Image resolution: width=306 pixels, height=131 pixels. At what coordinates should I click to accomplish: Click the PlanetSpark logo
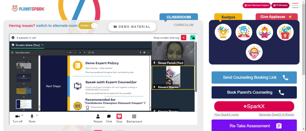coord(28,8)
